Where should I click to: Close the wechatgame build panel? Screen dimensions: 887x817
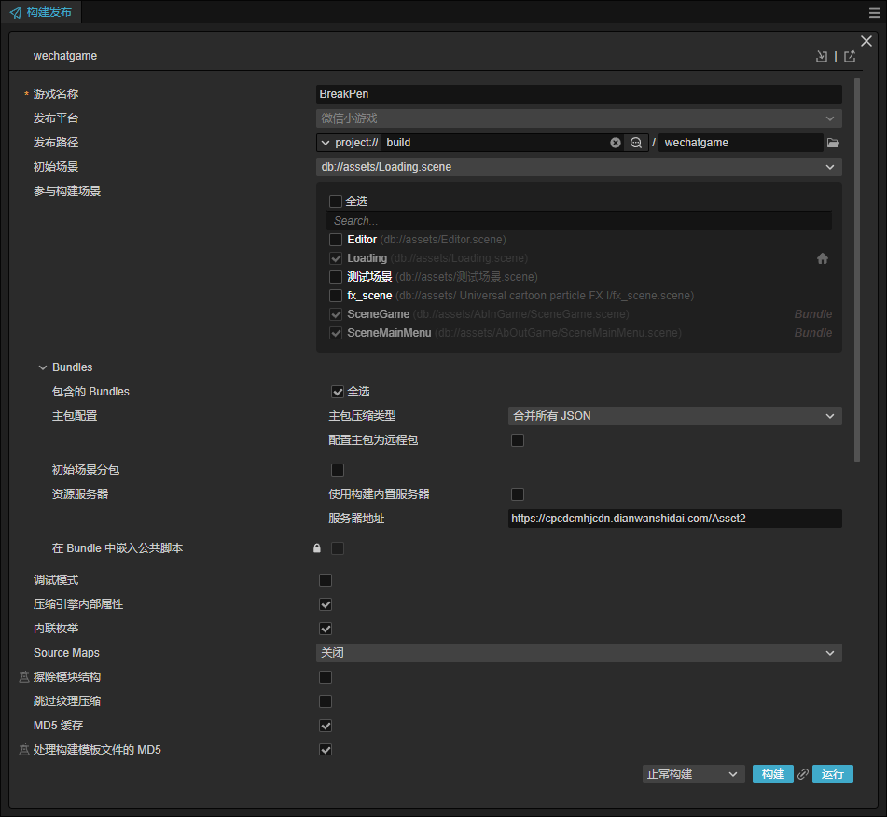[x=866, y=41]
